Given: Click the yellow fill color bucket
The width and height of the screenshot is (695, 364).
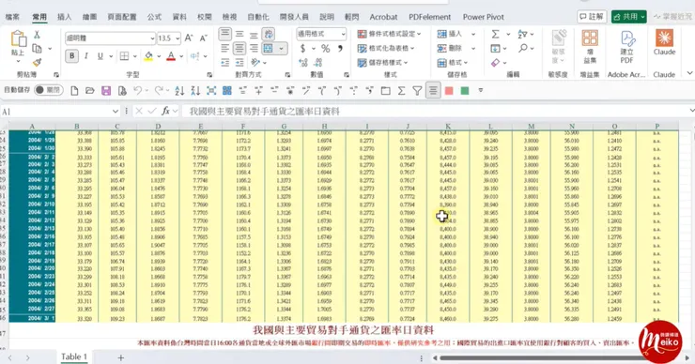Looking at the screenshot, I should click(148, 56).
